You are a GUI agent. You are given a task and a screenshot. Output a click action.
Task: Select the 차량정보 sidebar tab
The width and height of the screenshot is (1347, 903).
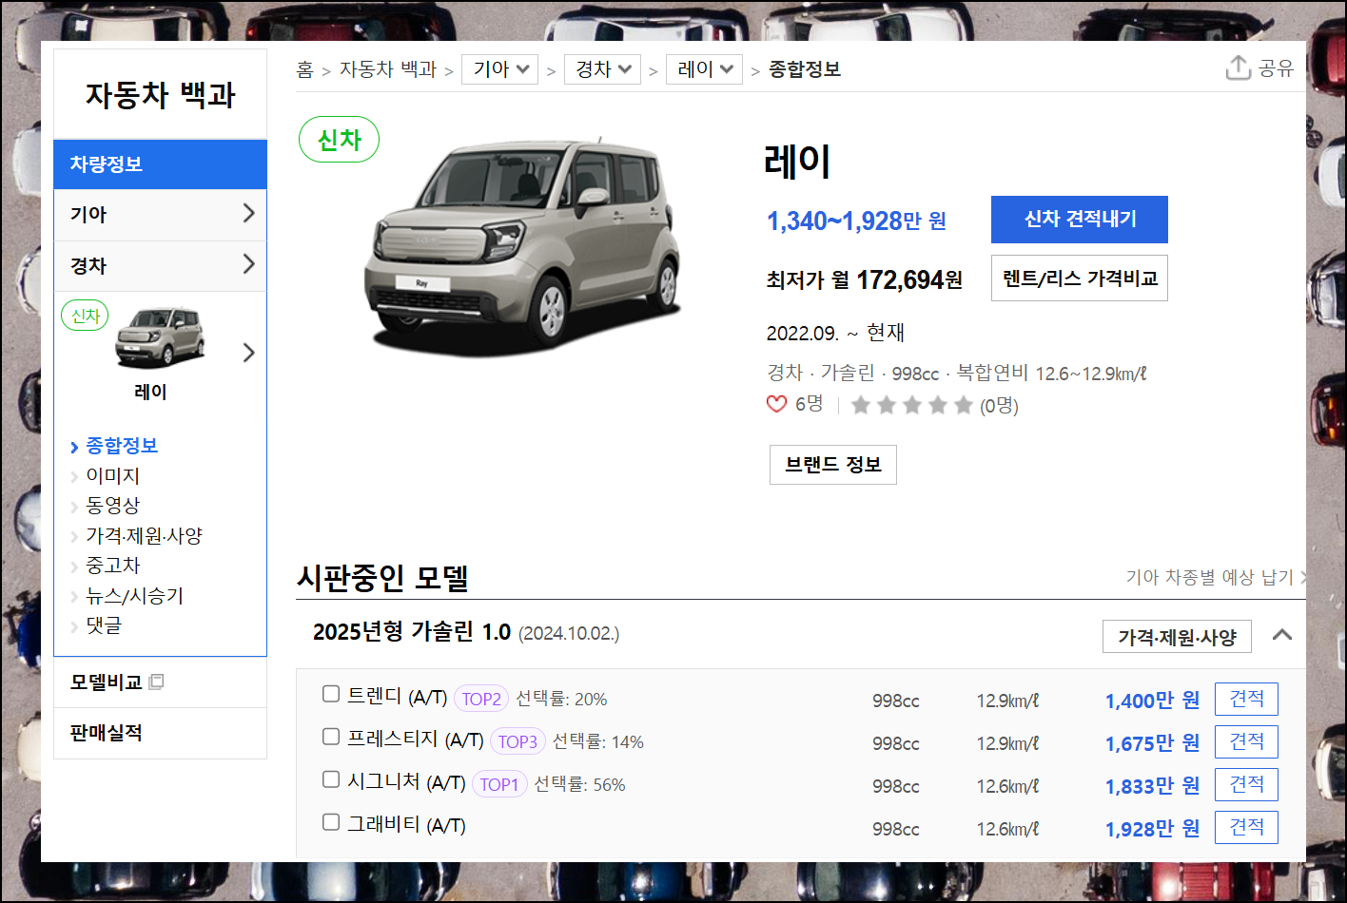click(x=160, y=164)
